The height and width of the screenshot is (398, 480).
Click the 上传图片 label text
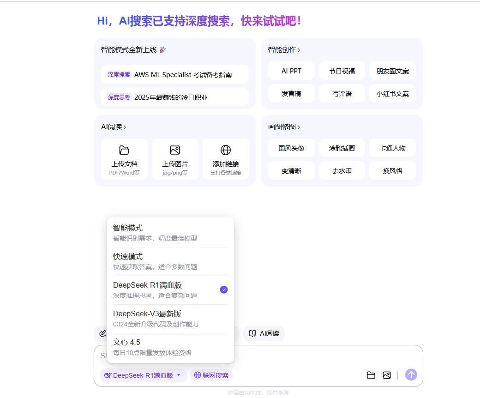point(175,164)
